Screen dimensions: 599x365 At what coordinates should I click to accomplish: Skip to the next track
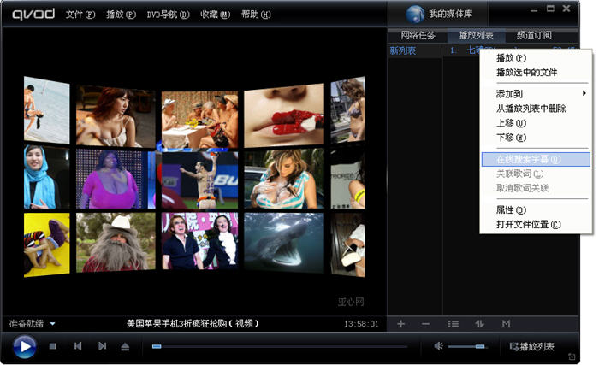coord(102,346)
